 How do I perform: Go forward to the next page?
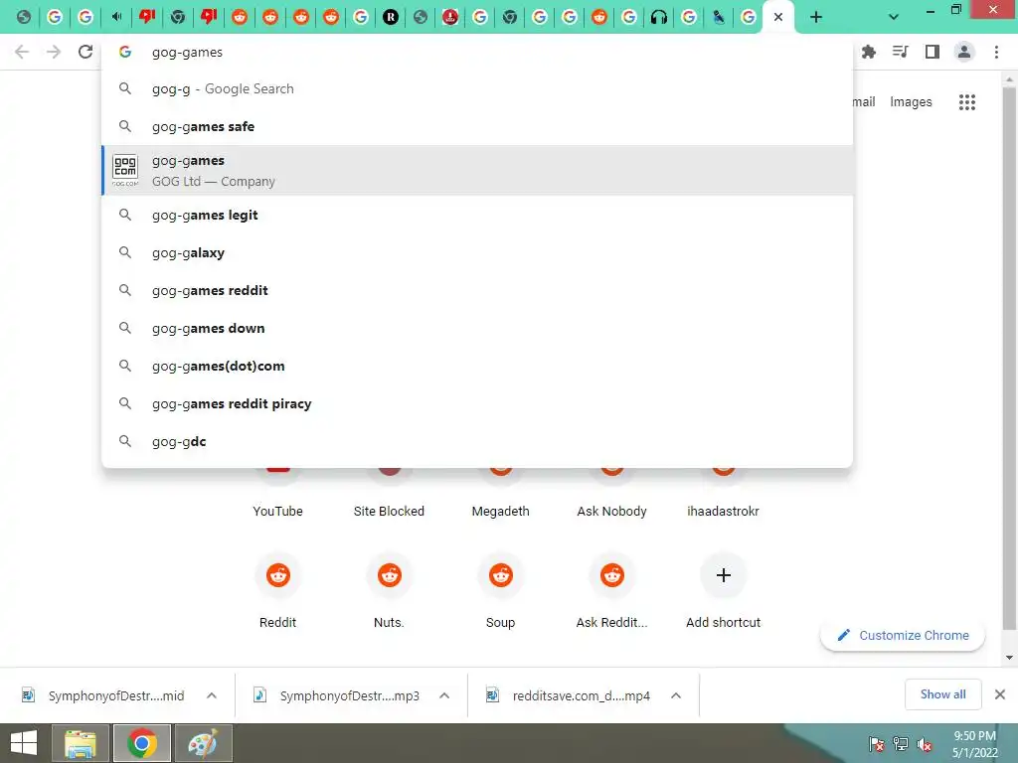[54, 52]
